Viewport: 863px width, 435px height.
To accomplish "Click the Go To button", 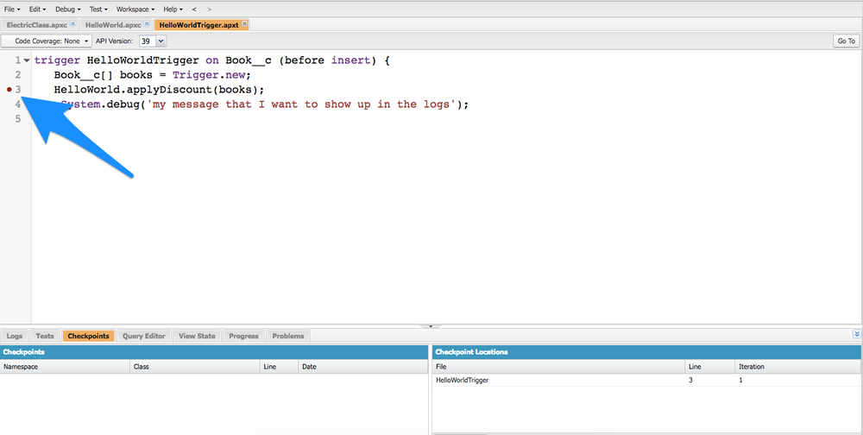I will (846, 41).
